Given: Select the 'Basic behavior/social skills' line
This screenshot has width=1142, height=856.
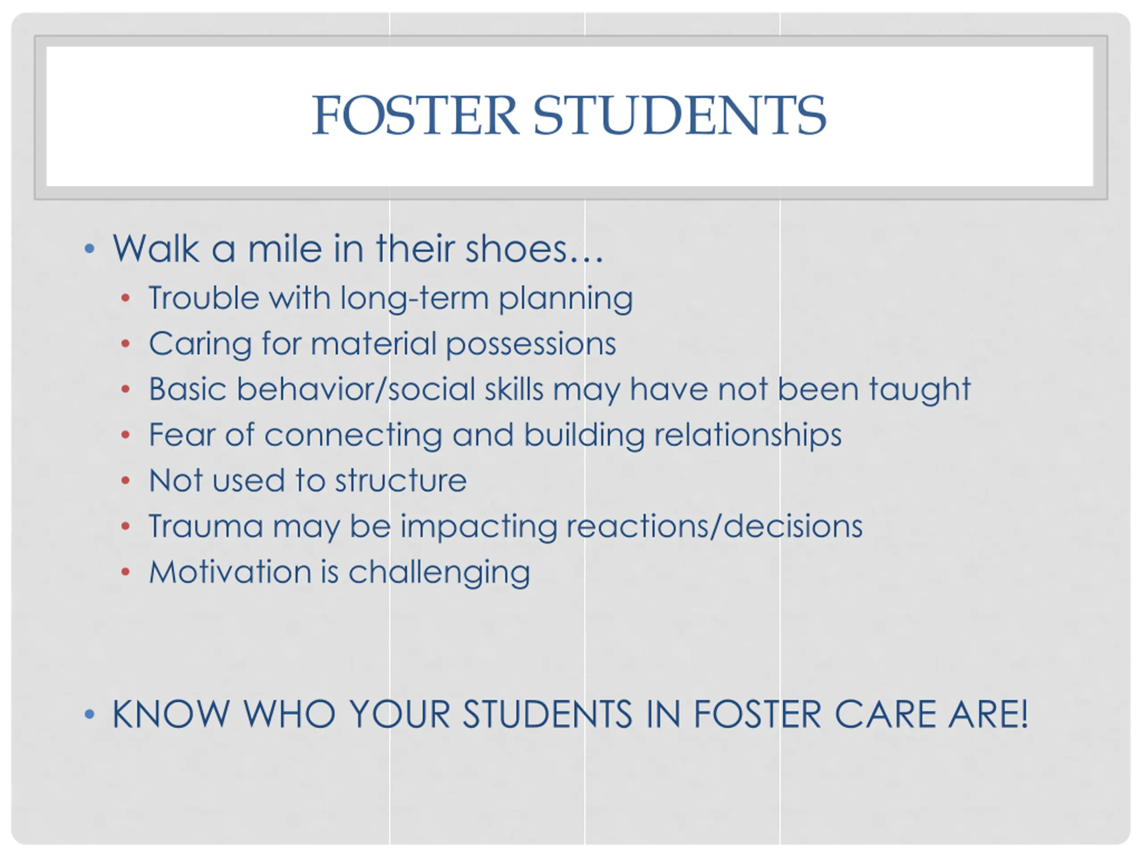Looking at the screenshot, I should 560,390.
